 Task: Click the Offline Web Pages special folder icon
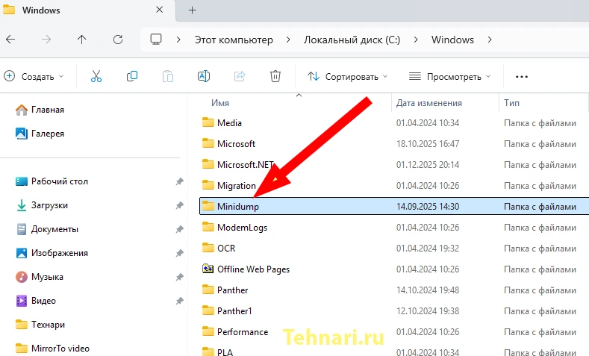(208, 269)
